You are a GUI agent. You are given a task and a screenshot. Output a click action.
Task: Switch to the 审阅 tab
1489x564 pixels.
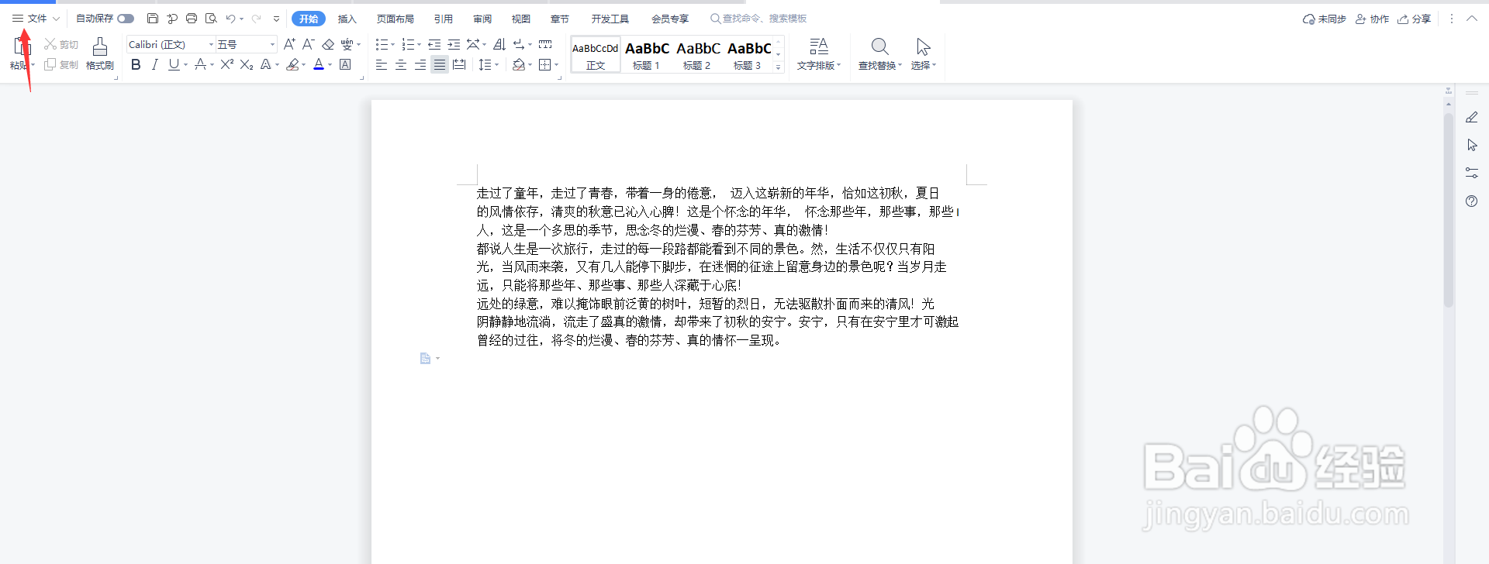point(482,19)
